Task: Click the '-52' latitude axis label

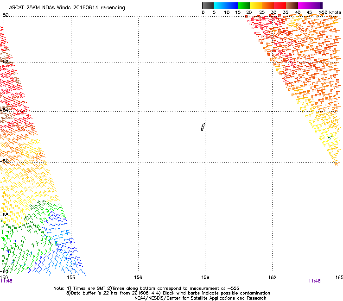Action: (x=4, y=62)
